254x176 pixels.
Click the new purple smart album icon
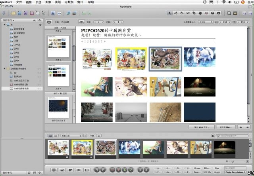click(25, 13)
